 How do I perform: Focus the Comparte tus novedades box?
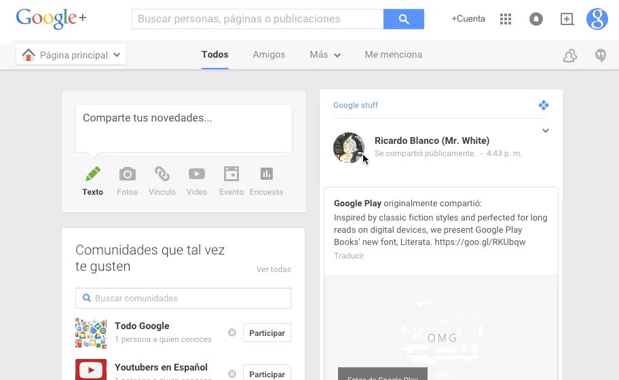click(x=184, y=128)
